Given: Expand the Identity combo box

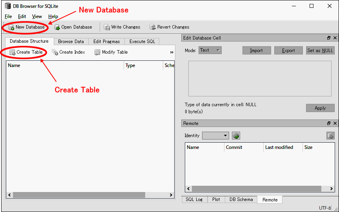Looking at the screenshot, I should (x=215, y=136).
